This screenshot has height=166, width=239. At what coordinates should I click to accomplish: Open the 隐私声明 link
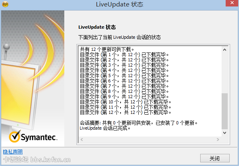pos(13,152)
